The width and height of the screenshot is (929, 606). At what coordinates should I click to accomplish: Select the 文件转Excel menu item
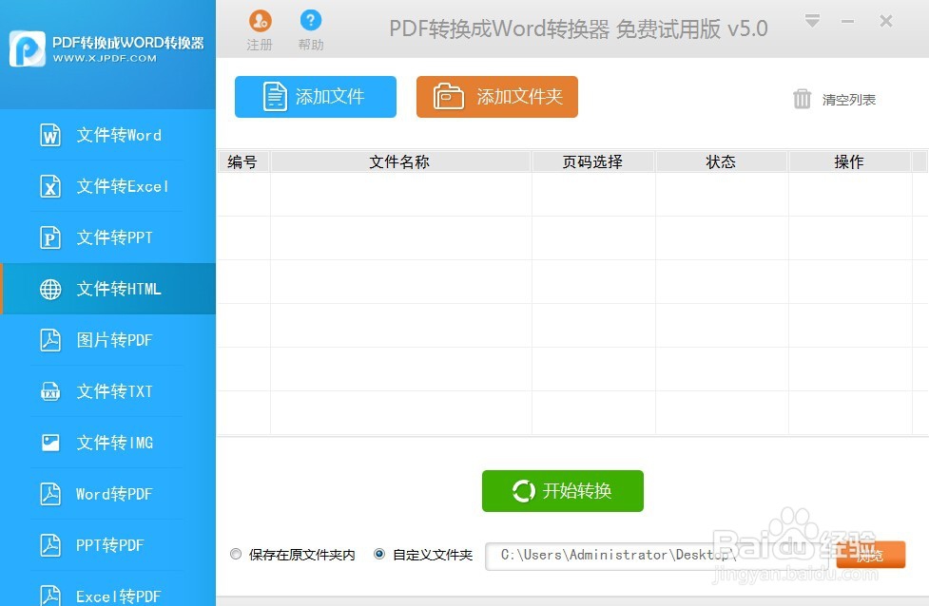click(x=107, y=186)
